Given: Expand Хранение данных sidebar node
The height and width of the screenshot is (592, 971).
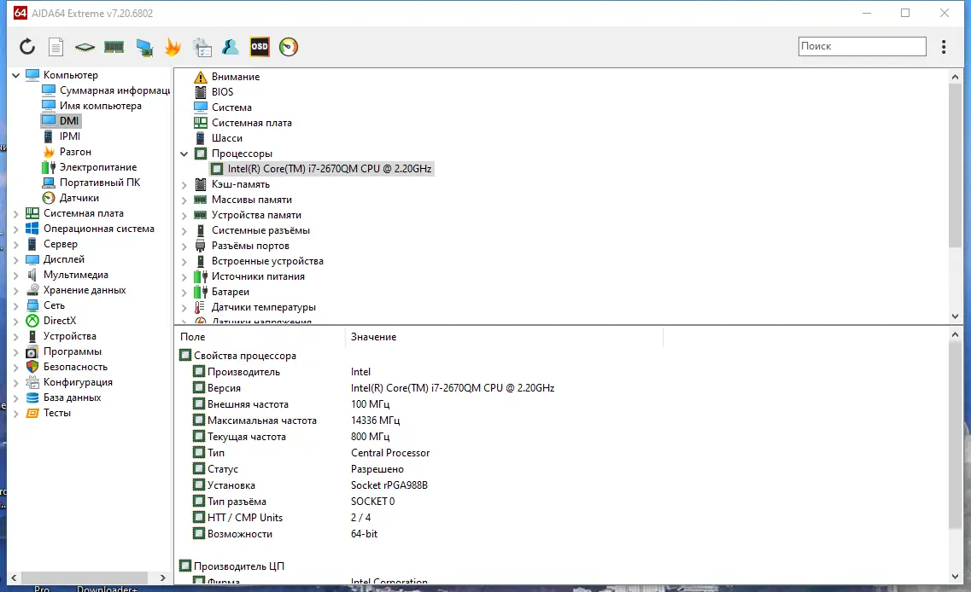Looking at the screenshot, I should [x=16, y=290].
